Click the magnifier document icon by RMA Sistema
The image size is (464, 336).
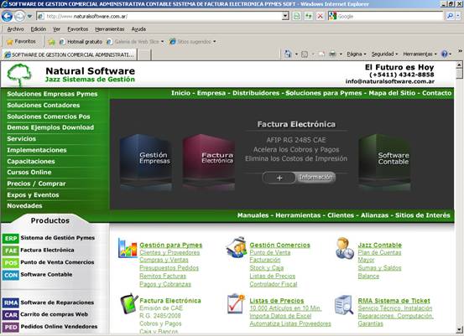[x=344, y=305]
